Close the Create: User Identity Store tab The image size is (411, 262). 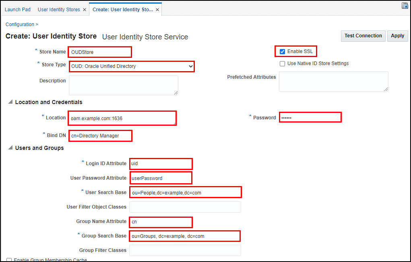click(157, 9)
